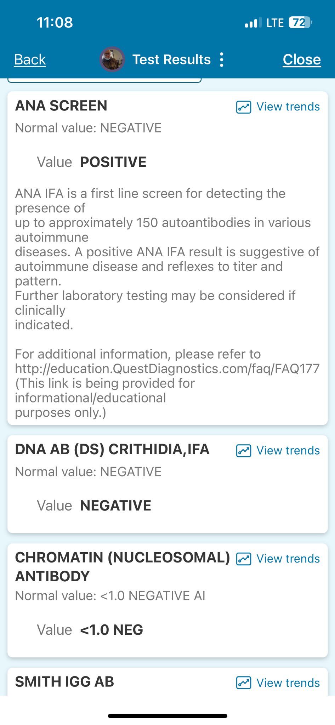This screenshot has width=335, height=725.
Task: Tap the QuestDiagnostics FAQ177 web address
Action: 167,369
